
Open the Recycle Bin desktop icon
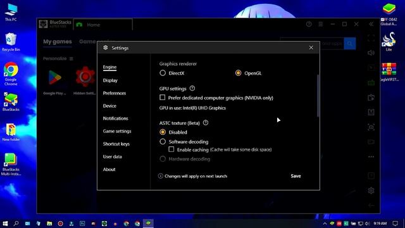pyautogui.click(x=11, y=42)
